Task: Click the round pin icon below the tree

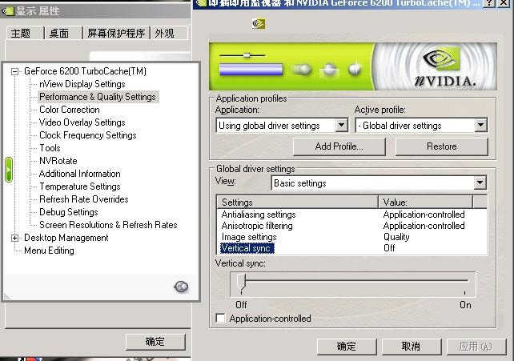Action: pyautogui.click(x=181, y=287)
